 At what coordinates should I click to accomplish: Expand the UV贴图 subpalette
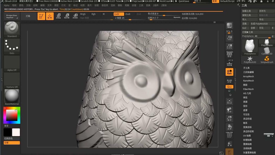click(247, 135)
